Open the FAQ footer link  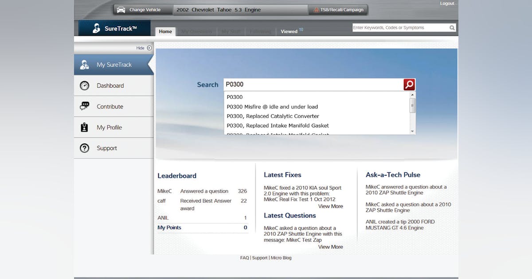(x=244, y=257)
